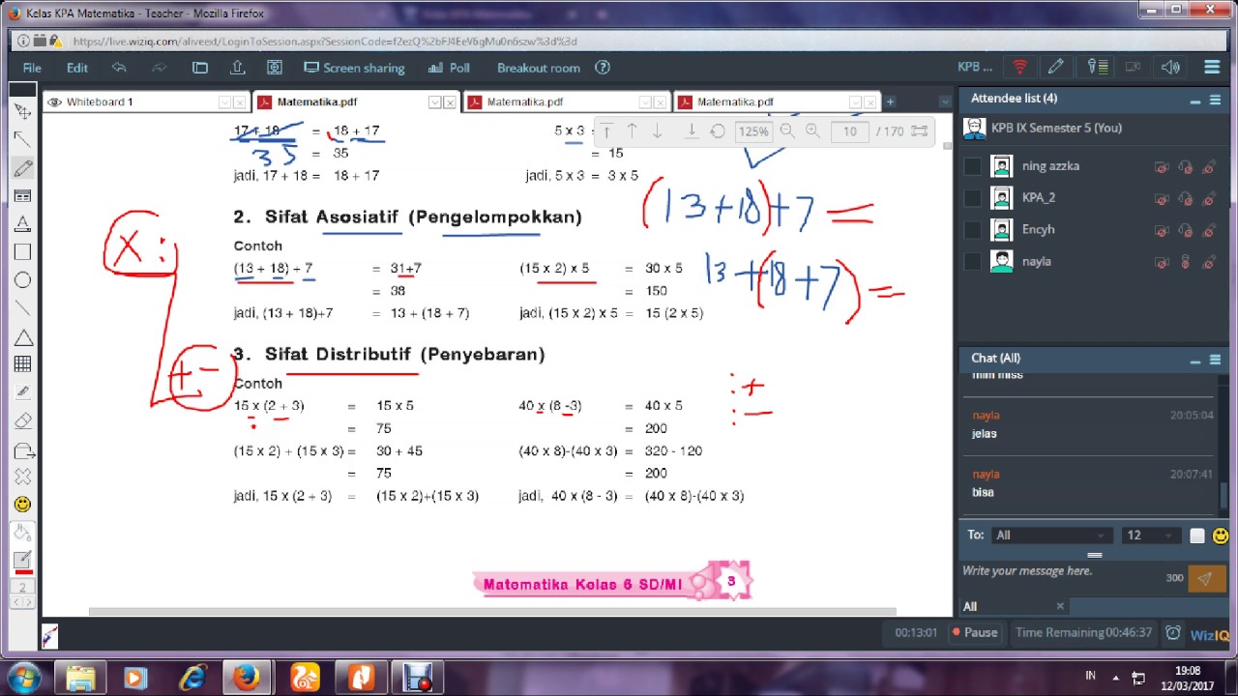Open the new whiteboard window icon

[200, 68]
